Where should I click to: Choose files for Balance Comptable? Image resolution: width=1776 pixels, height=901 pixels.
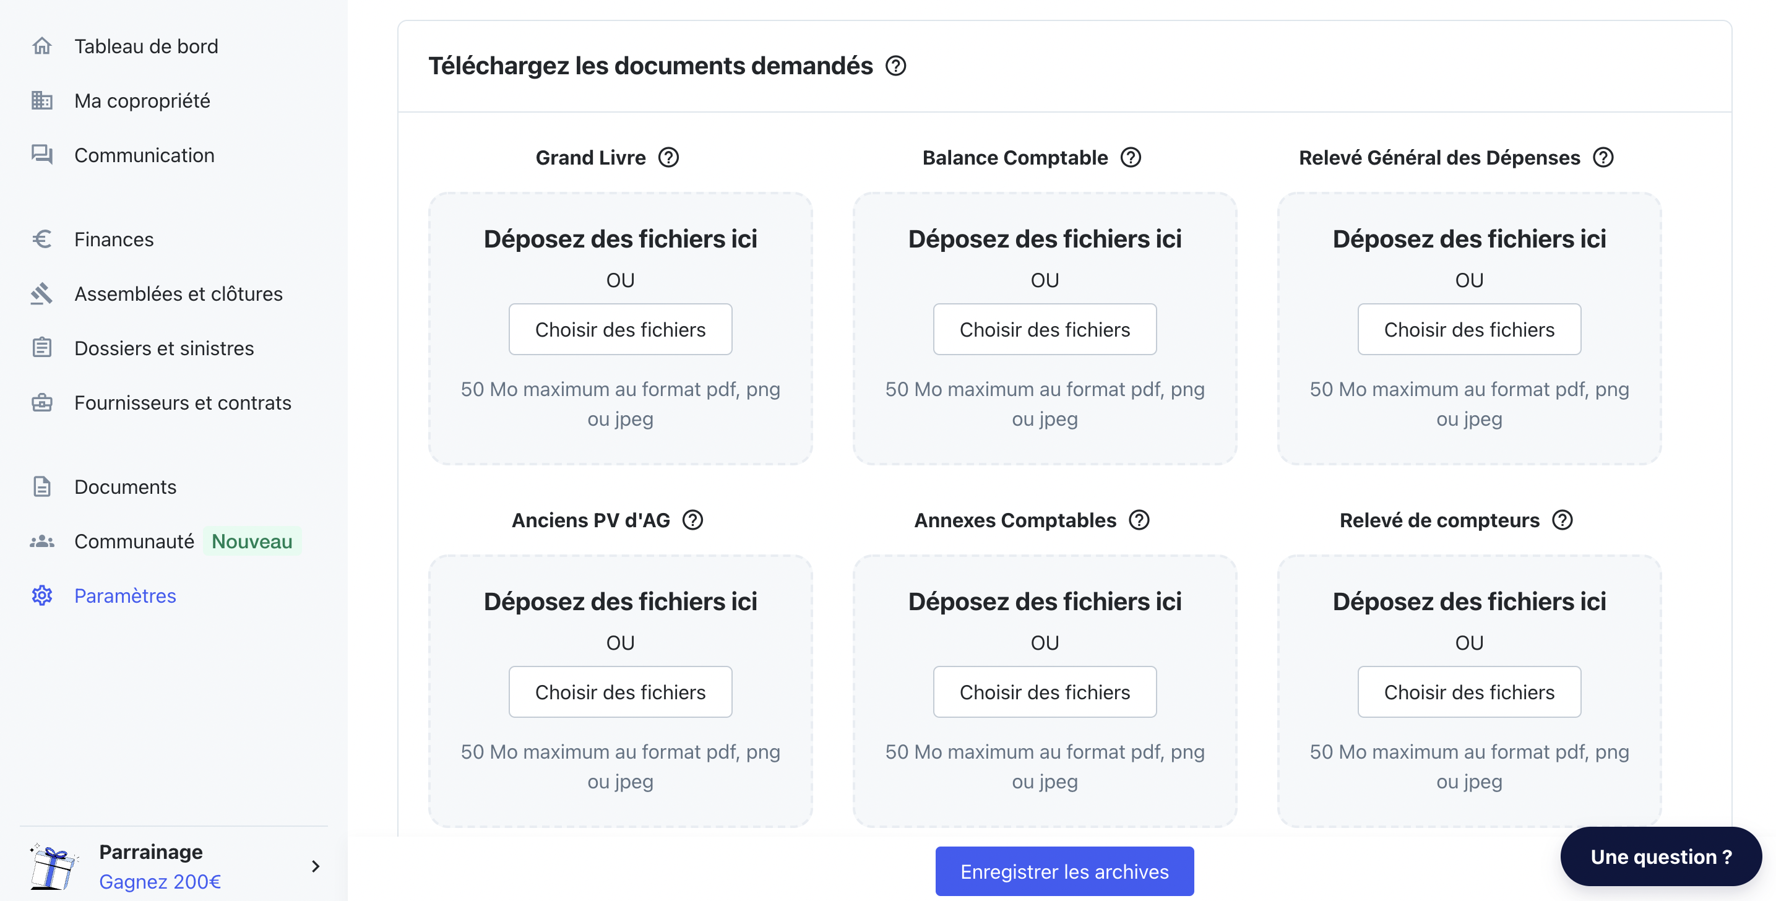[1045, 329]
